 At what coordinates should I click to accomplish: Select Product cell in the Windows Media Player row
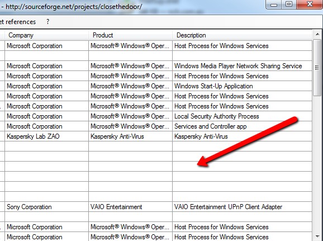click(131, 66)
